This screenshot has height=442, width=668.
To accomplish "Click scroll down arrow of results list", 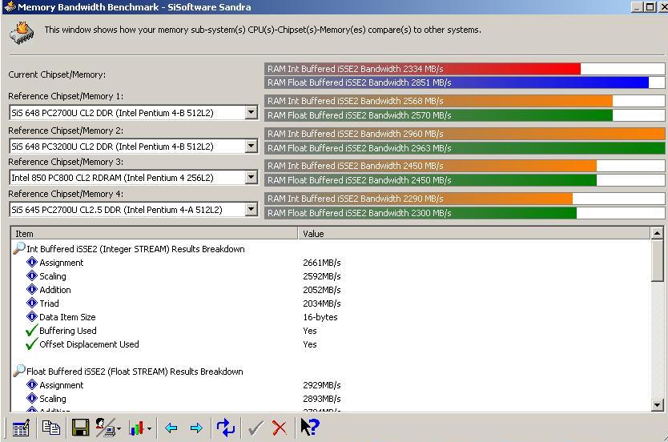I will click(657, 405).
